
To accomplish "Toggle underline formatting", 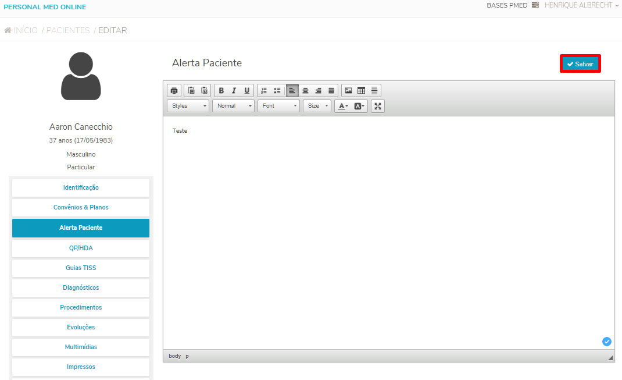I will pos(246,91).
